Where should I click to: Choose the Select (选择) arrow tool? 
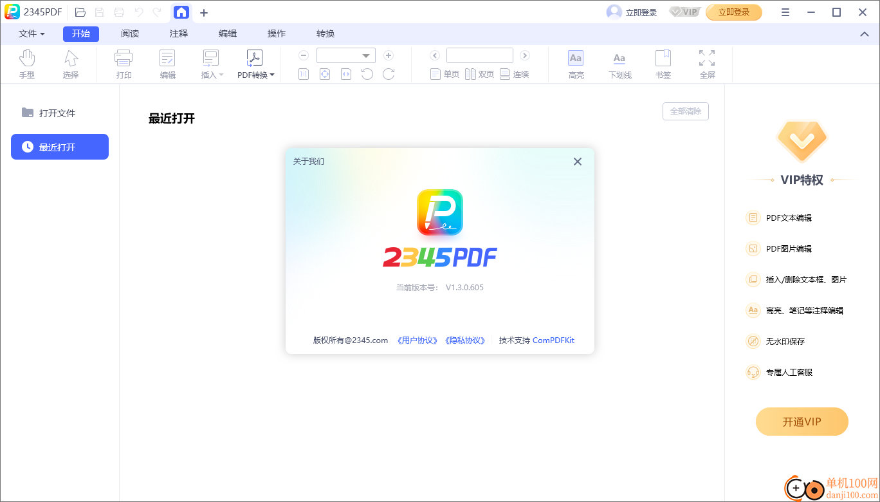click(x=71, y=64)
